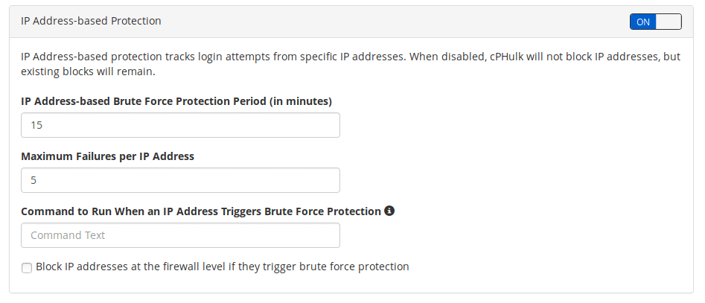The width and height of the screenshot is (705, 303).
Task: Select the Command Text input box
Action: pyautogui.click(x=180, y=235)
